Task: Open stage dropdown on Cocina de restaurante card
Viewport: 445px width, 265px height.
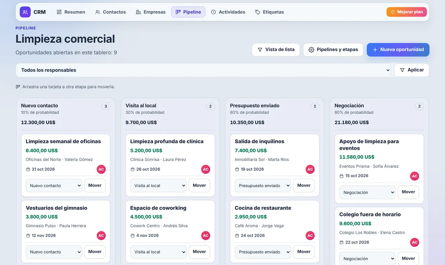Action: (x=263, y=252)
